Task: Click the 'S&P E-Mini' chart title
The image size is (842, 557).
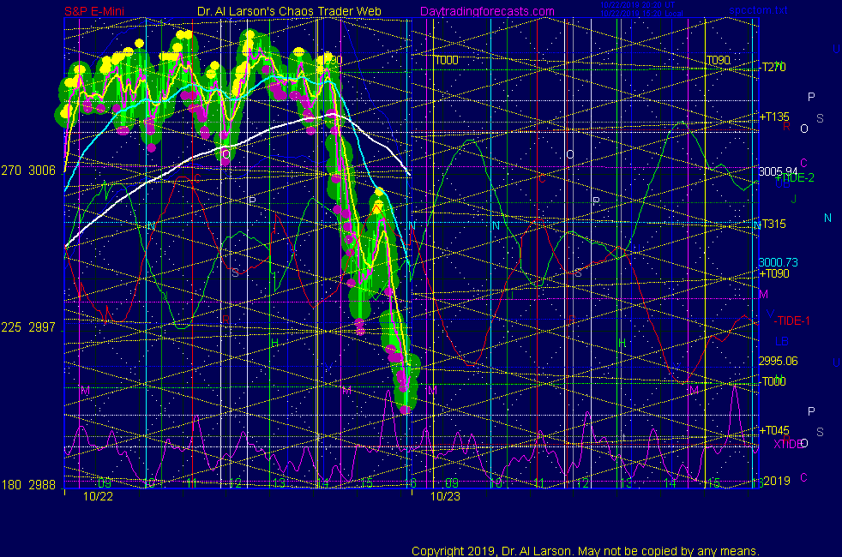Action: click(x=94, y=11)
